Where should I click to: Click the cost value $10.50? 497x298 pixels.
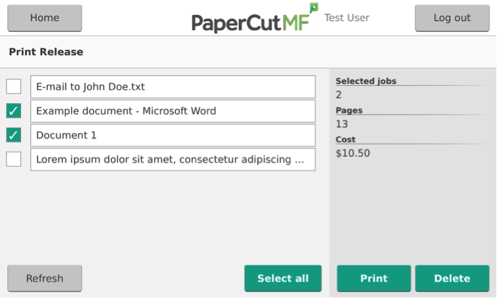pos(353,153)
